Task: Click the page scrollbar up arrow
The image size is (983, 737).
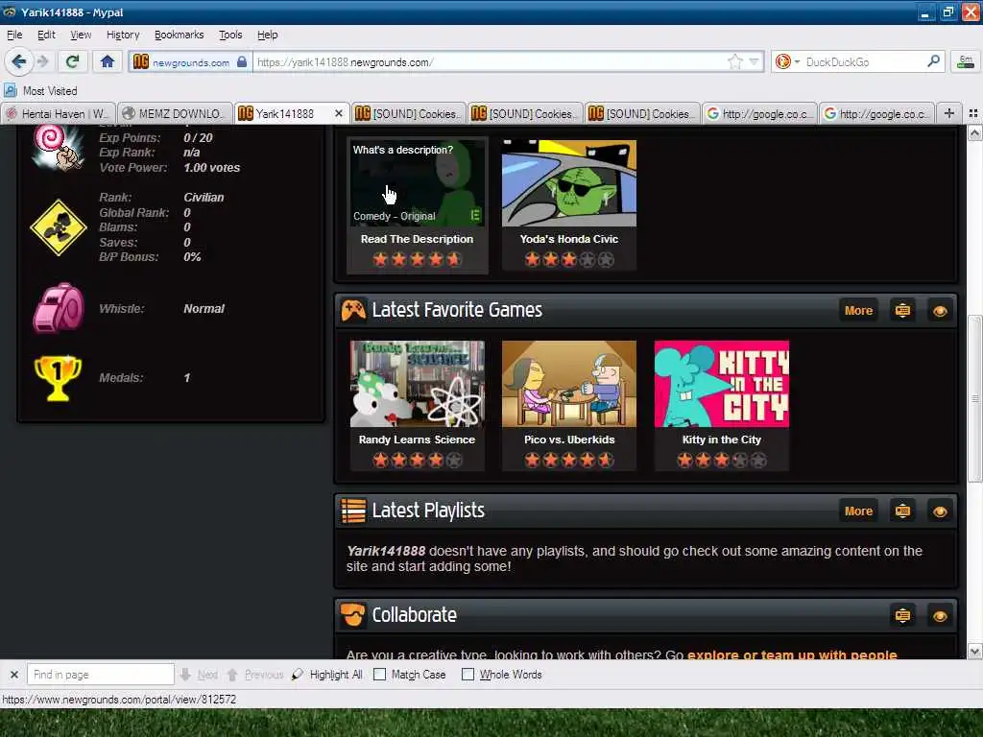Action: coord(975,132)
